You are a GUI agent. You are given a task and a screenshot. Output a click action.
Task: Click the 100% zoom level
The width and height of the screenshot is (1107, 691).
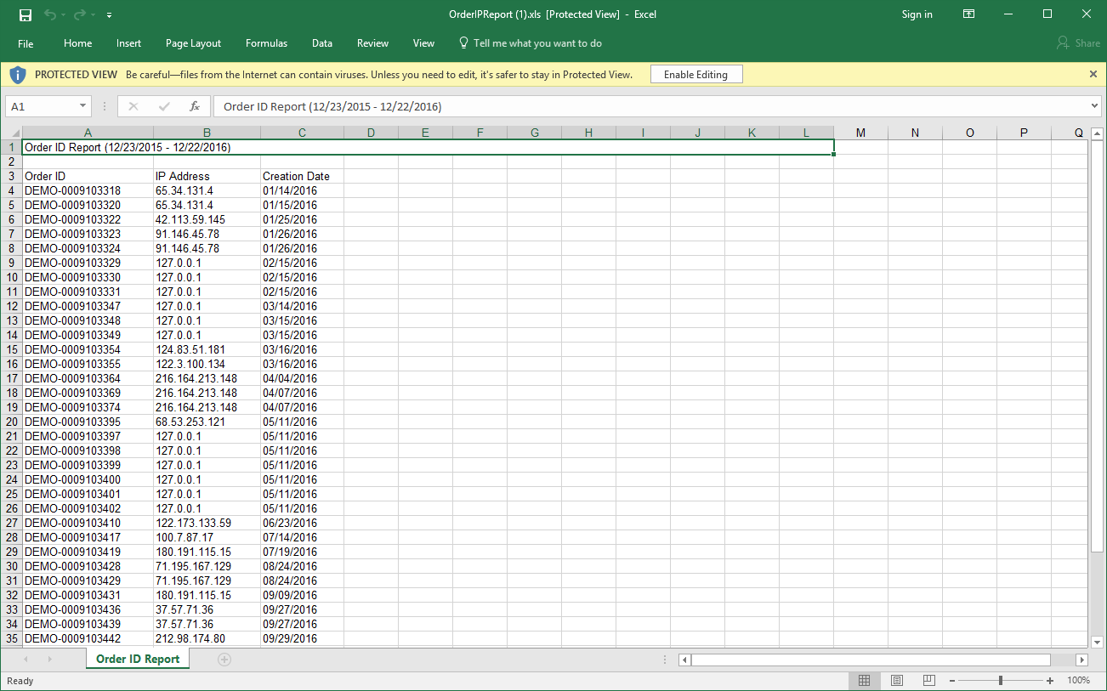1078,681
